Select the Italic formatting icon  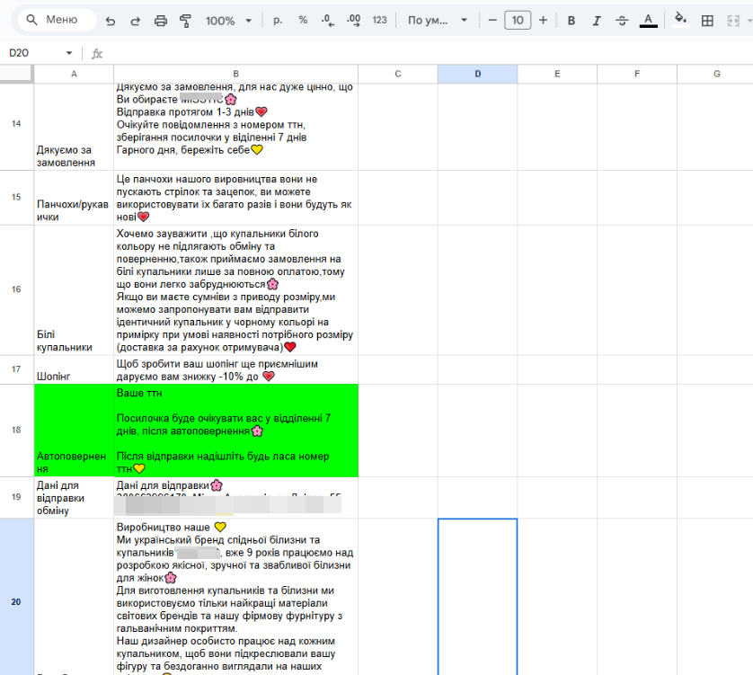click(x=595, y=19)
